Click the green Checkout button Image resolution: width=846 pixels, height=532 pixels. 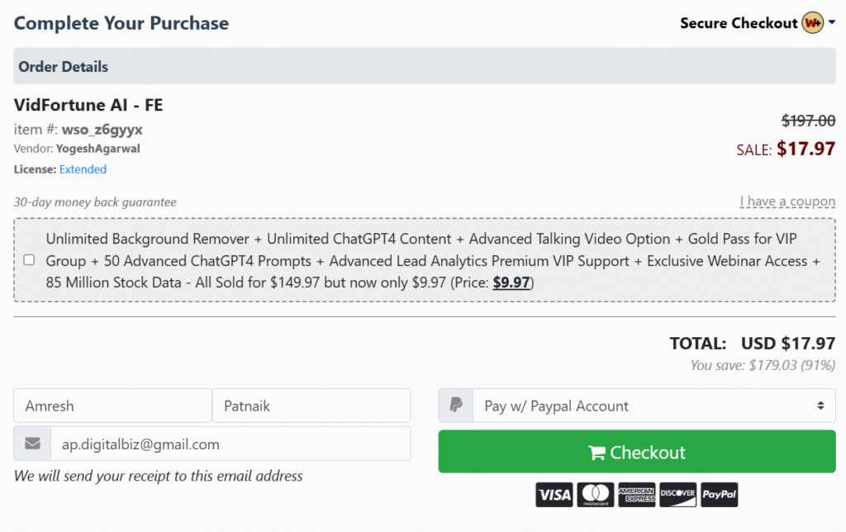click(637, 452)
